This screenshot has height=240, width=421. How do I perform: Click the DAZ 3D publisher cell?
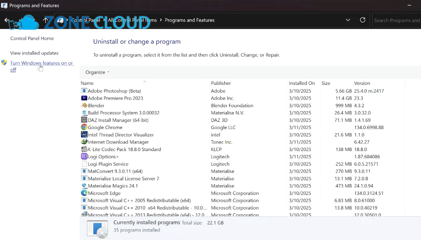tap(219, 120)
